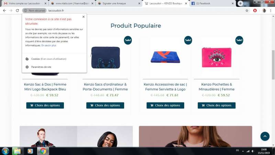Reload the page with the refresh icon
The height and width of the screenshot is (155, 275).
pyautogui.click(x=18, y=11)
